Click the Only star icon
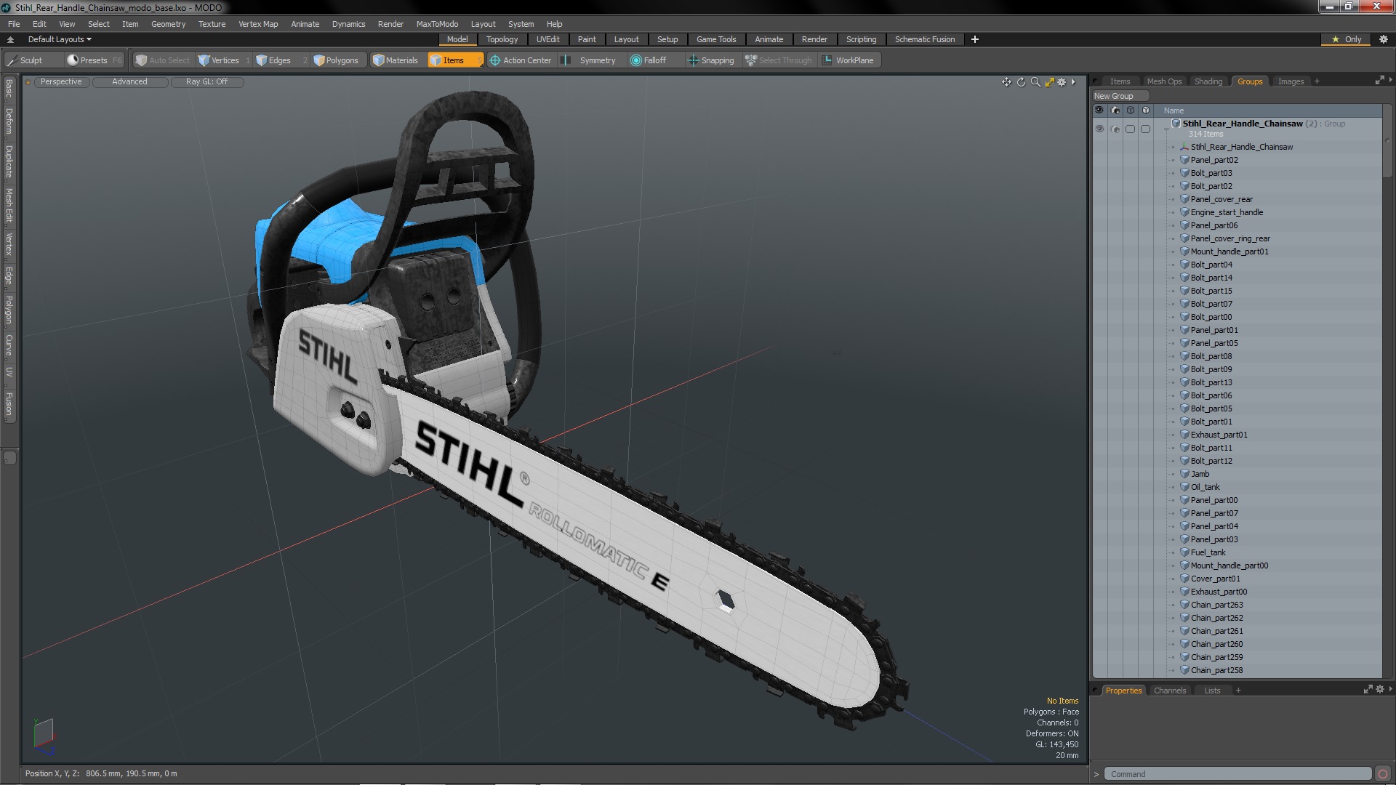 1335,39
